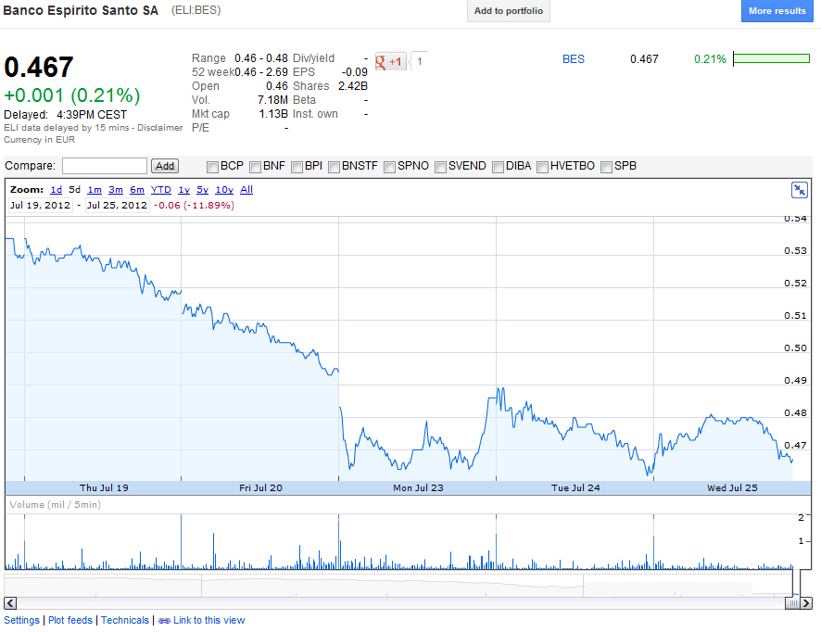Open the Disclaimer link
Viewport: 821px width, 632px height.
point(159,128)
